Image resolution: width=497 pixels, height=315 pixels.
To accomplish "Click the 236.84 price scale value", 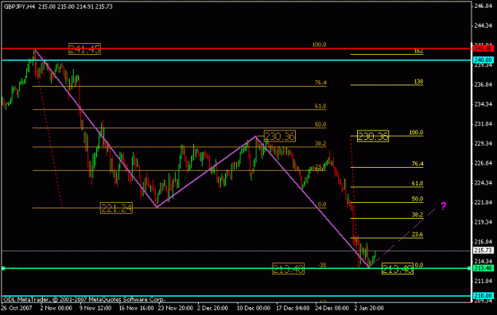I will coord(483,84).
